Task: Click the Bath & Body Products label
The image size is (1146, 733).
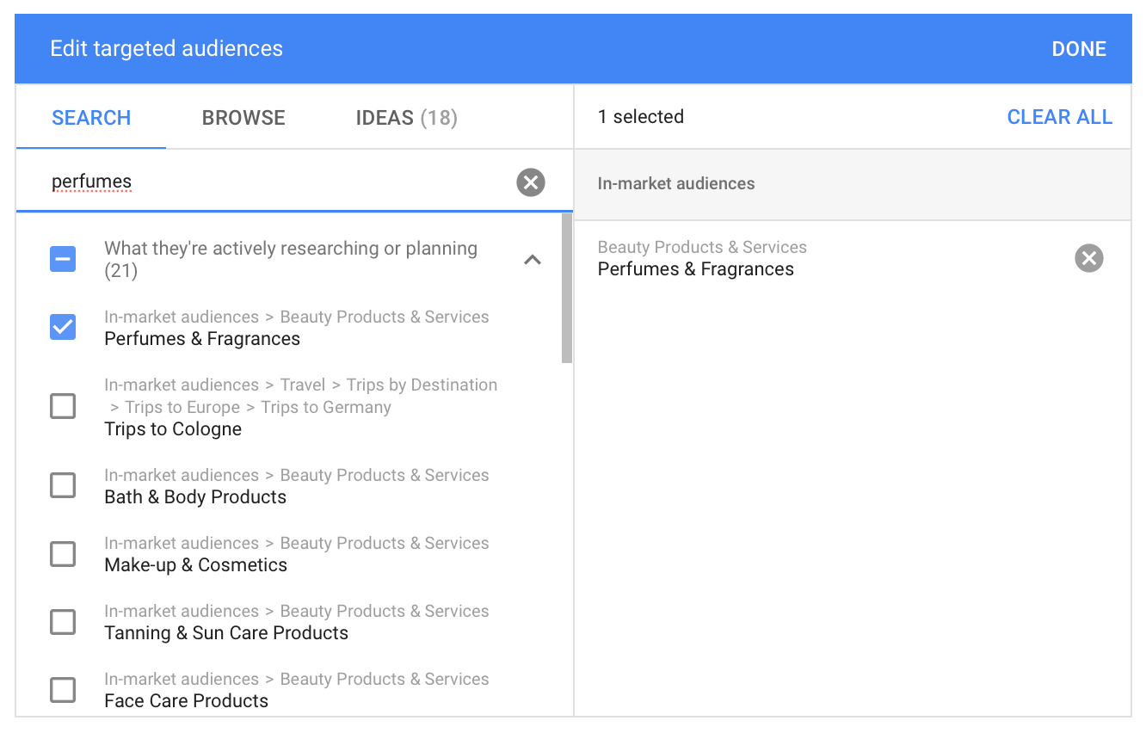Action: pyautogui.click(x=195, y=497)
